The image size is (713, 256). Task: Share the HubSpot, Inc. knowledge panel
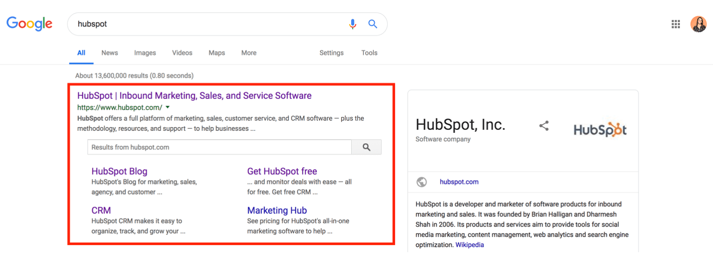pyautogui.click(x=544, y=126)
